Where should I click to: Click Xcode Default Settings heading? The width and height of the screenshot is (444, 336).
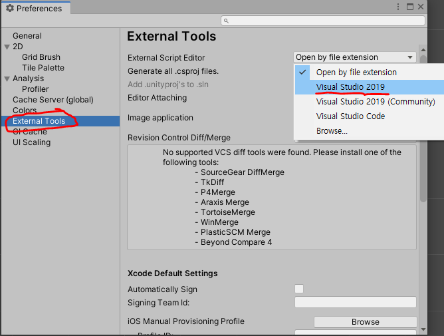tap(172, 273)
